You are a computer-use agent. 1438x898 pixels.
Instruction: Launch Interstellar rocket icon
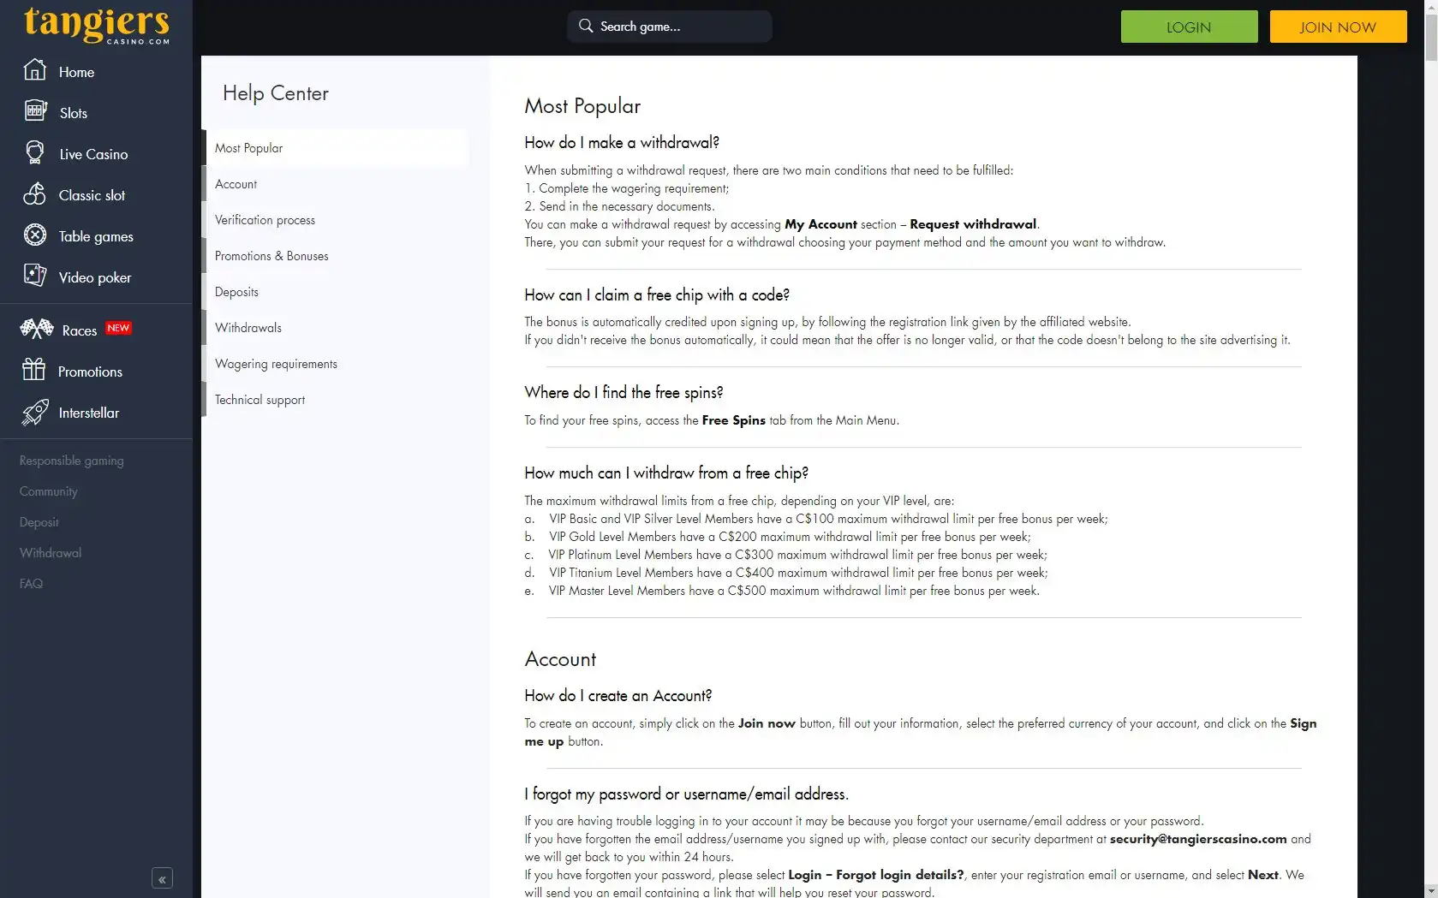[x=35, y=412]
